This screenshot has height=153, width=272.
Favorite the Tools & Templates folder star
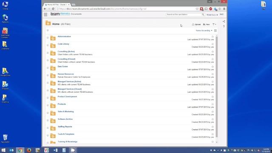(x=212, y=134)
